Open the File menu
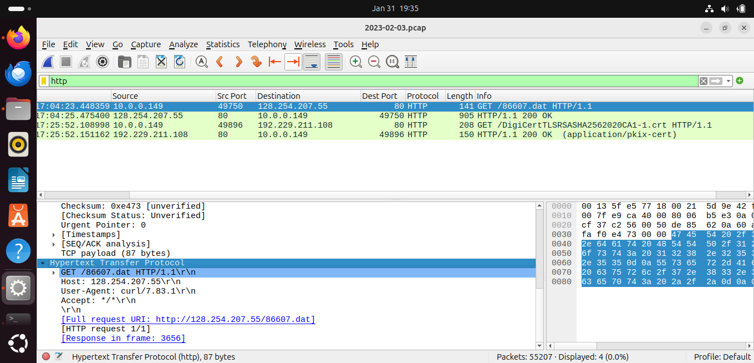 (x=49, y=44)
